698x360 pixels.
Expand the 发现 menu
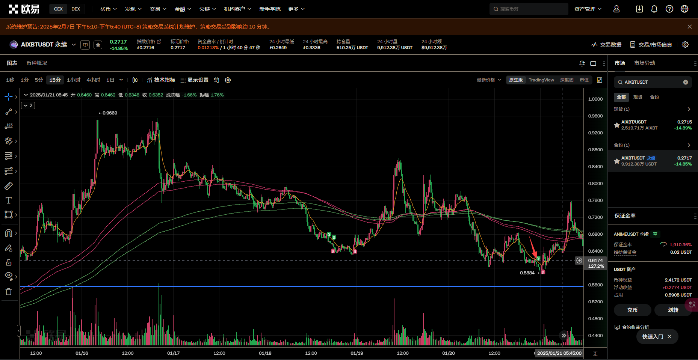[x=133, y=9]
